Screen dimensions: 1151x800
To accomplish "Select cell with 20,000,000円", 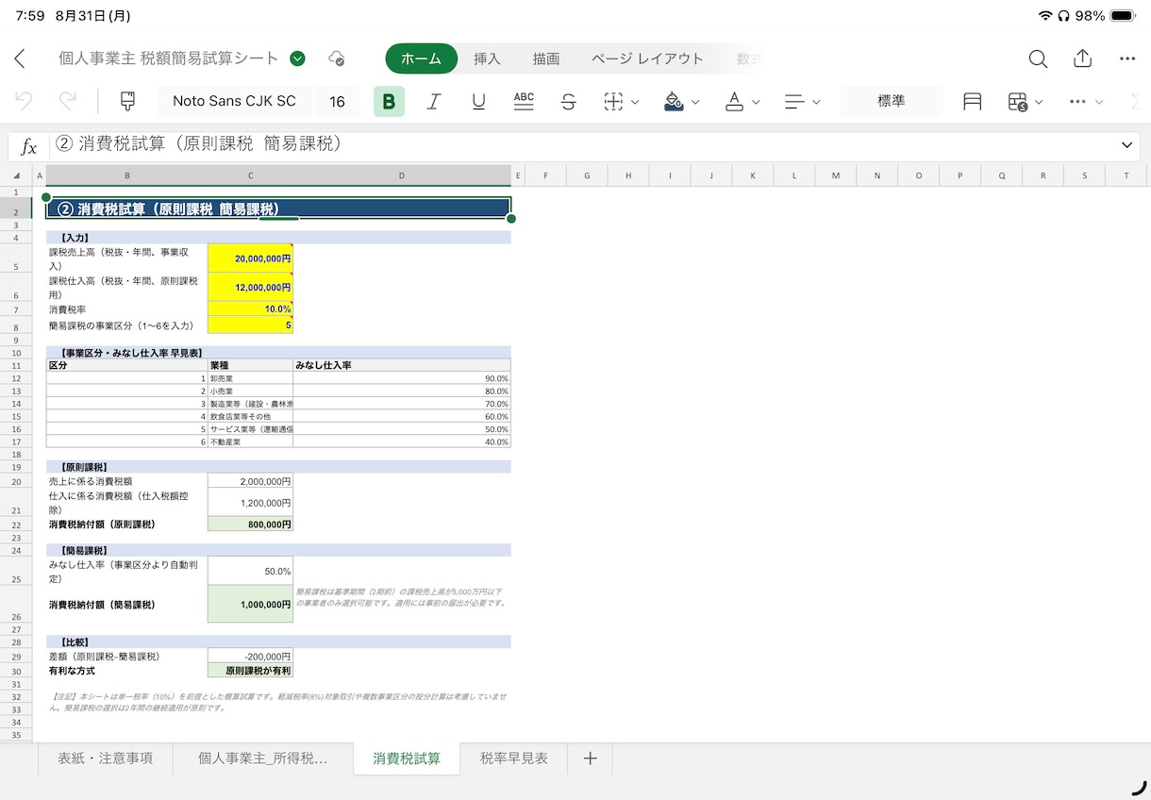I will click(250, 258).
